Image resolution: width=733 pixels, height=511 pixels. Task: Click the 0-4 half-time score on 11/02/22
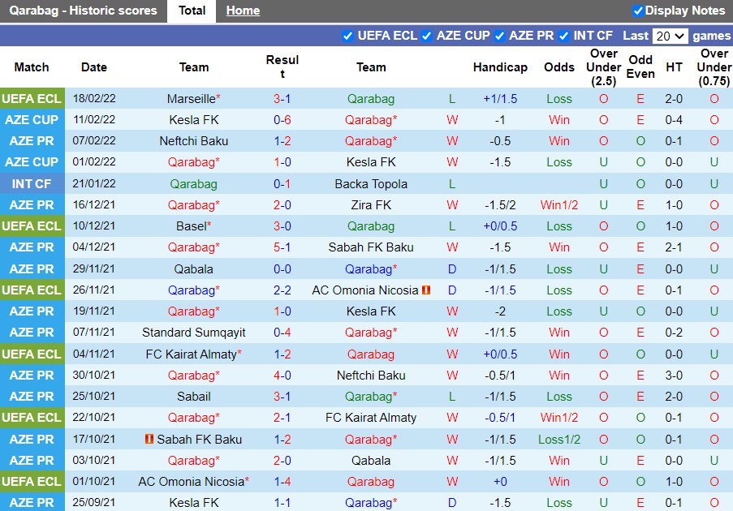pyautogui.click(x=674, y=120)
